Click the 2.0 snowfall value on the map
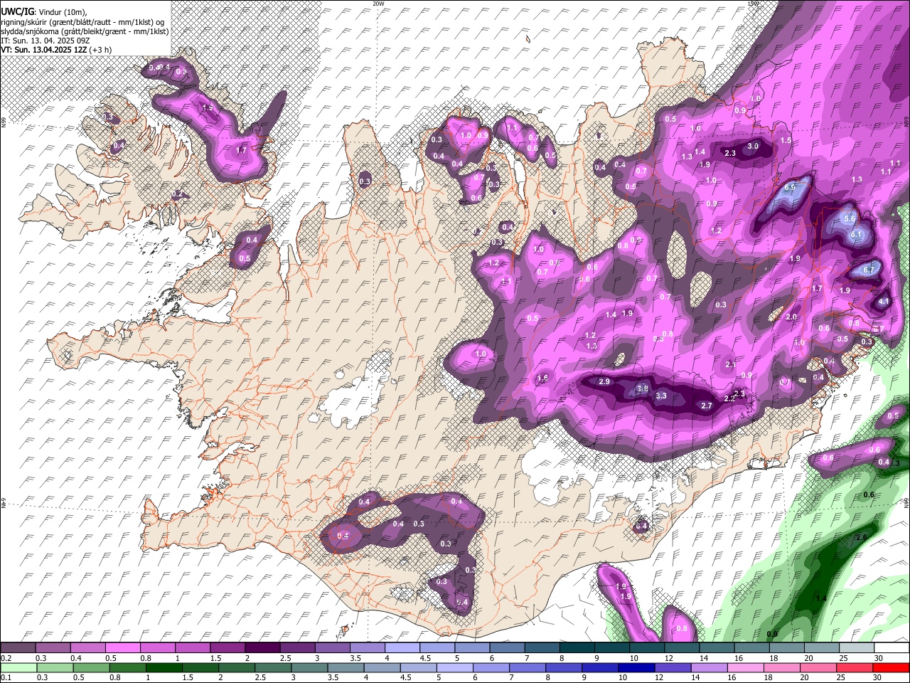This screenshot has width=910, height=683. point(791,317)
